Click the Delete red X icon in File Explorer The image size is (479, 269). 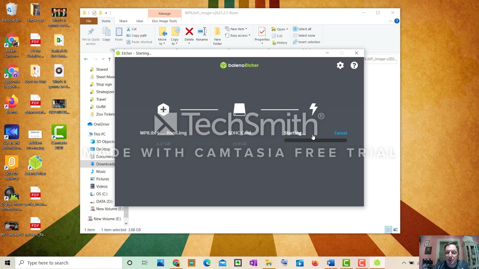[189, 32]
